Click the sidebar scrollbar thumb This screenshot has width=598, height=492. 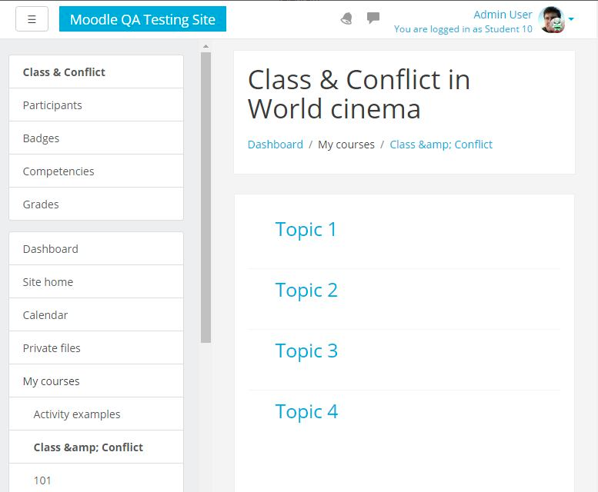point(206,198)
